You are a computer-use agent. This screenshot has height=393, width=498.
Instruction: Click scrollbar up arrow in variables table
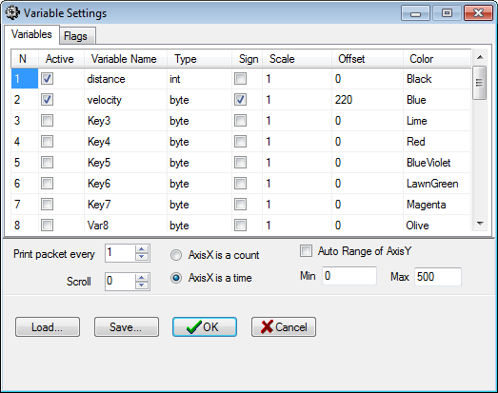480,57
